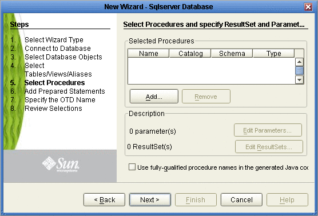Go to previous step with Back

104,200
